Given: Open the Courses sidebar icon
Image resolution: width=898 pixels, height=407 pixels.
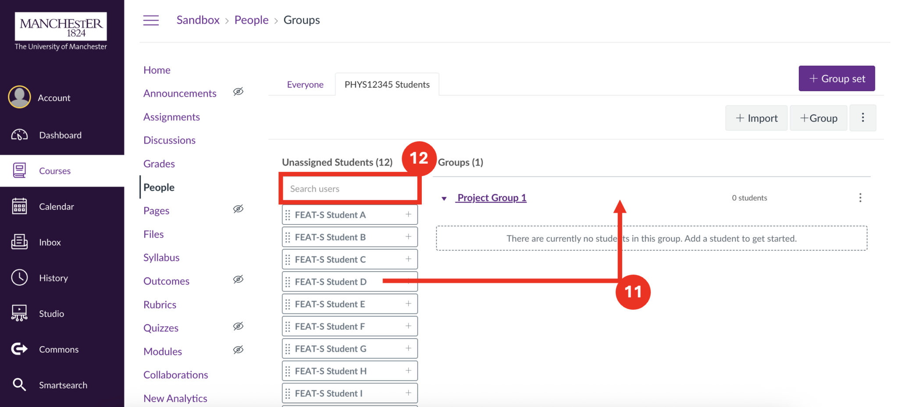Looking at the screenshot, I should point(19,171).
